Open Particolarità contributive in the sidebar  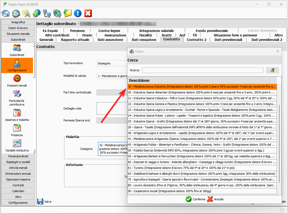click(17, 98)
